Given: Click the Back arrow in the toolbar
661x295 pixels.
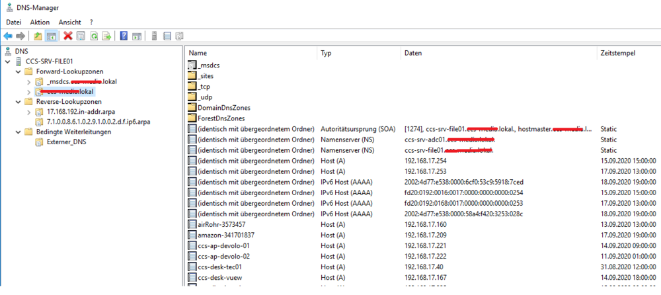Looking at the screenshot, I should point(8,36).
